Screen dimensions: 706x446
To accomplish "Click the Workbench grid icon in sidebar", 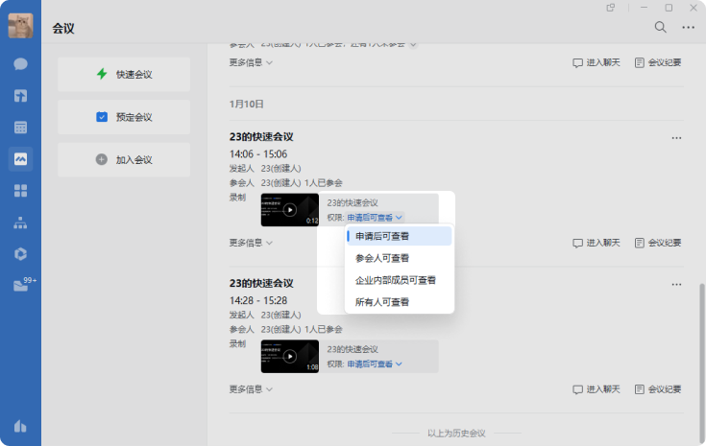I will click(20, 190).
